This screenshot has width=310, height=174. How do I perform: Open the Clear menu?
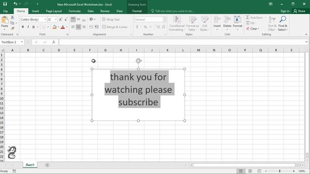253,29
